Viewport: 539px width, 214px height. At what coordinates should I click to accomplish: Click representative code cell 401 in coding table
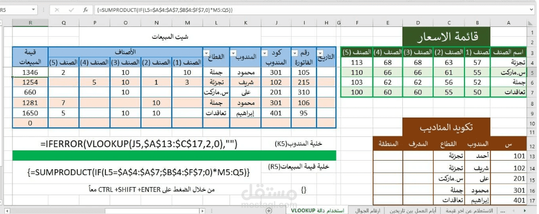[x=508, y=201]
